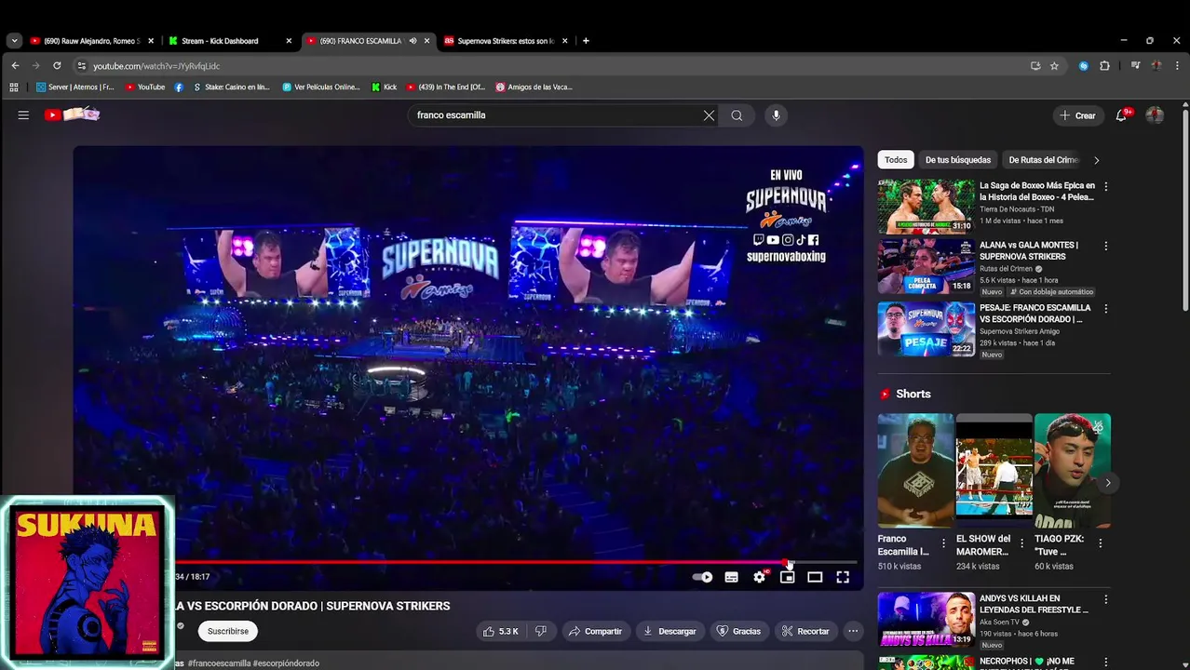Open the tab search dropdown arrow
This screenshot has width=1190, height=670.
pyautogui.click(x=14, y=41)
